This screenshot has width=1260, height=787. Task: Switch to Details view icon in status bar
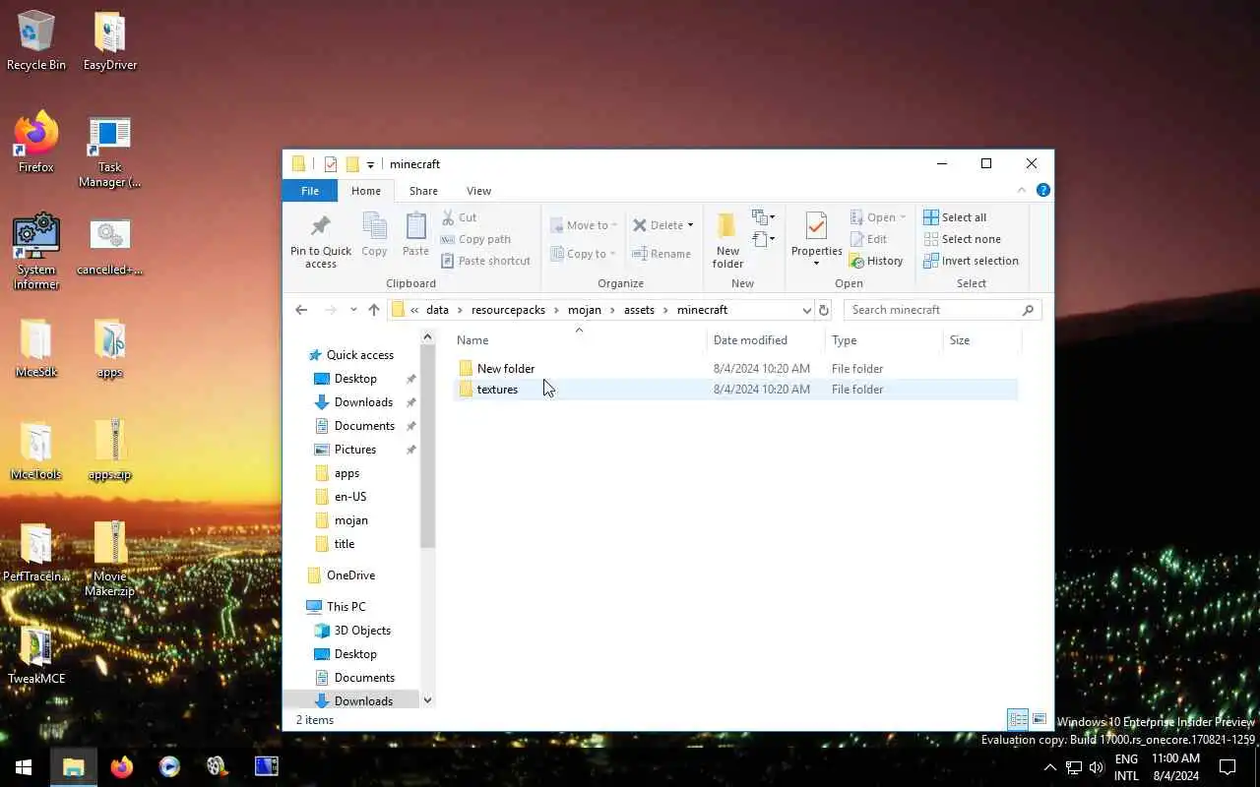[x=1018, y=720]
